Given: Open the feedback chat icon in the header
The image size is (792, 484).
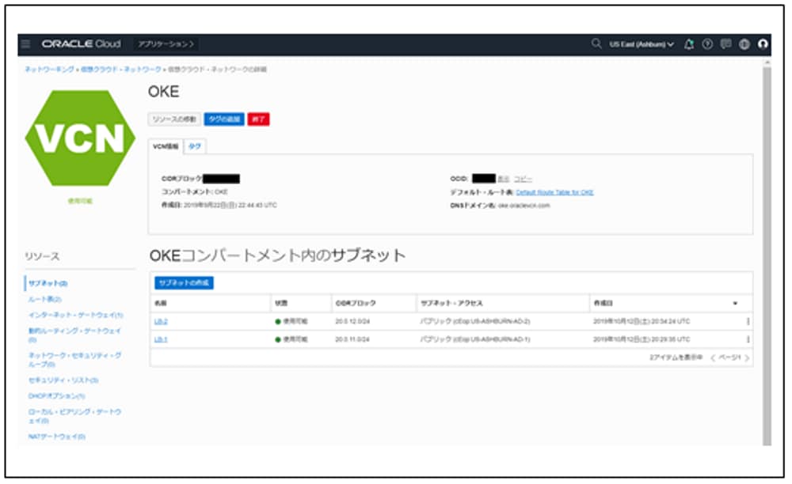Looking at the screenshot, I should pos(726,43).
